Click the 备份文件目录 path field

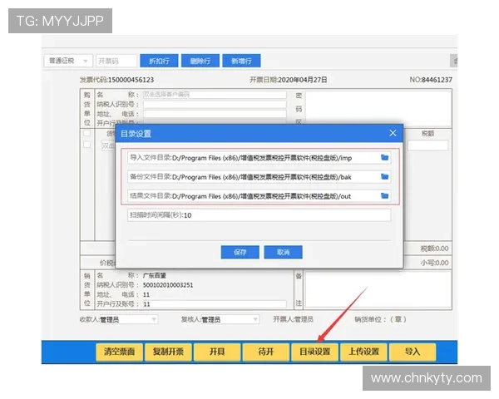[259, 177]
